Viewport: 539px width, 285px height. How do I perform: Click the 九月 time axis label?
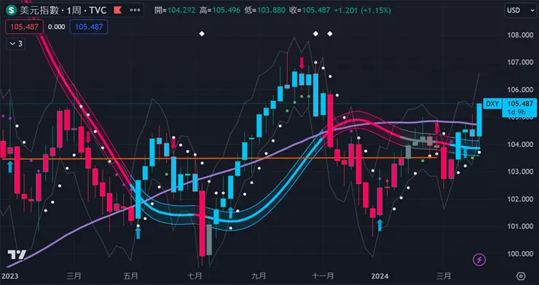pos(259,276)
